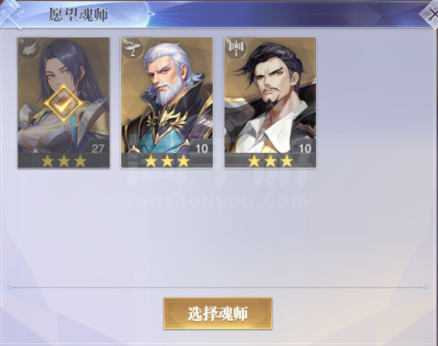Click the three-star rating under female card
The image size is (438, 346).
click(63, 161)
